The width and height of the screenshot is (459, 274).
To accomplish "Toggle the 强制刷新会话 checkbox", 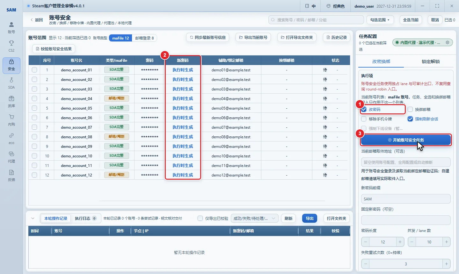I will [x=410, y=119].
